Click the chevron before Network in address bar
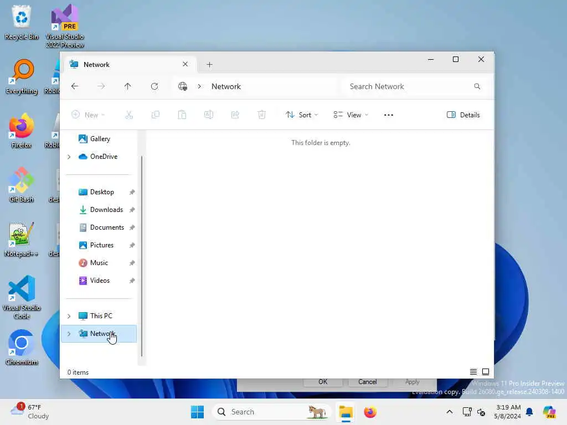This screenshot has width=567, height=425. (x=199, y=86)
